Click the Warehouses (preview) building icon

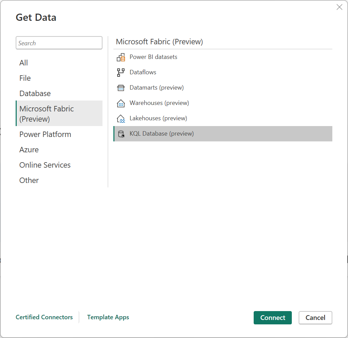(121, 103)
